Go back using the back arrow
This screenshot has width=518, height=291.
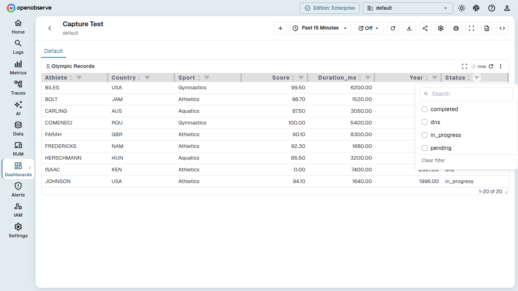[50, 28]
